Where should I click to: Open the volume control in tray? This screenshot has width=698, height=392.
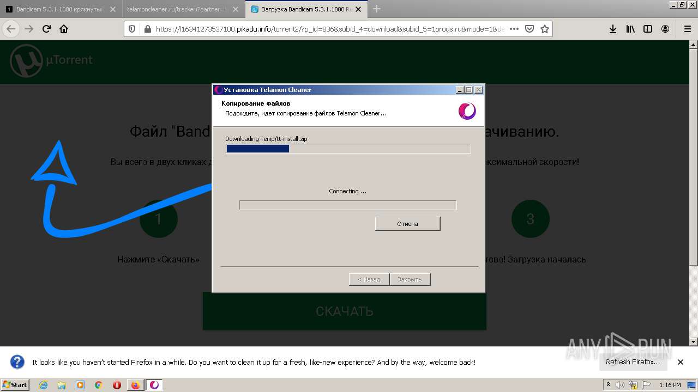(x=620, y=385)
